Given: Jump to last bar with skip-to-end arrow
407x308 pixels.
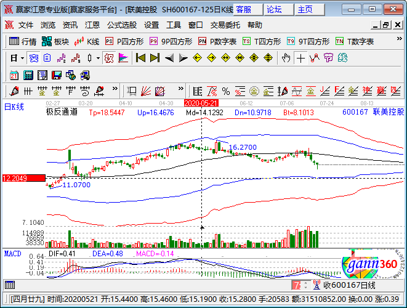Looking at the screenshot, I should click(155, 58).
